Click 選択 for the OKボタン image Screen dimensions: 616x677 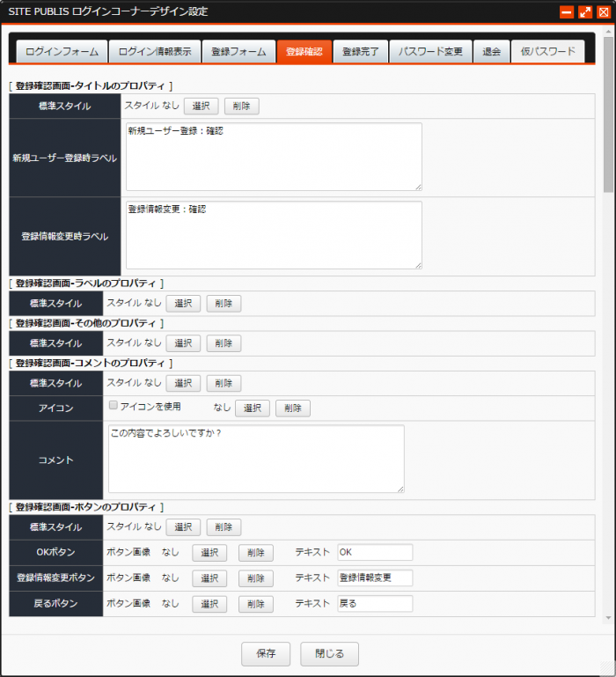pyautogui.click(x=209, y=553)
